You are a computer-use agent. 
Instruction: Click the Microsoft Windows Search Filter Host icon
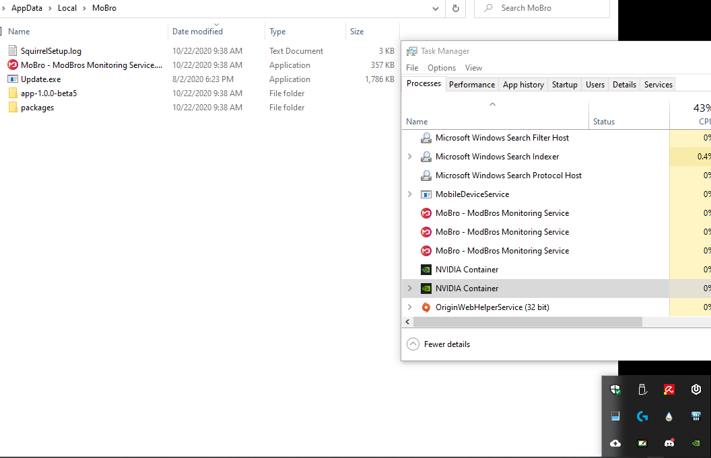click(x=426, y=138)
